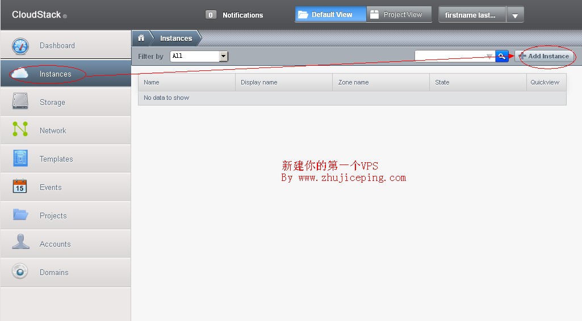
Task: Click into the search input field
Action: (x=449, y=56)
